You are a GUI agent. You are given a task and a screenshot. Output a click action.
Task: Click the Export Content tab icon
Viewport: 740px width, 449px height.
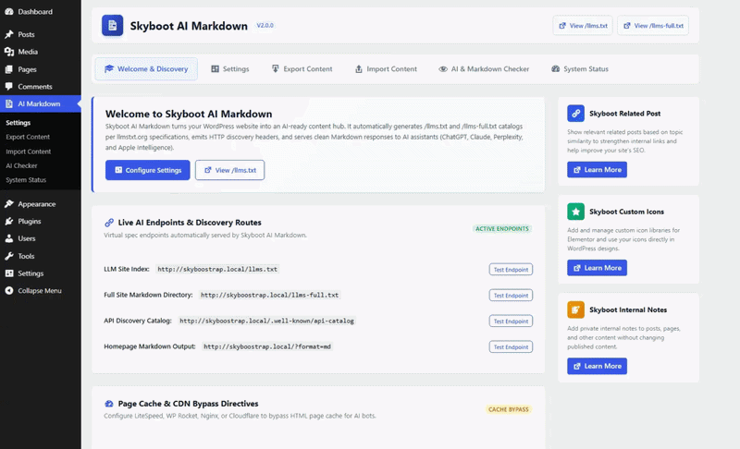pyautogui.click(x=276, y=68)
